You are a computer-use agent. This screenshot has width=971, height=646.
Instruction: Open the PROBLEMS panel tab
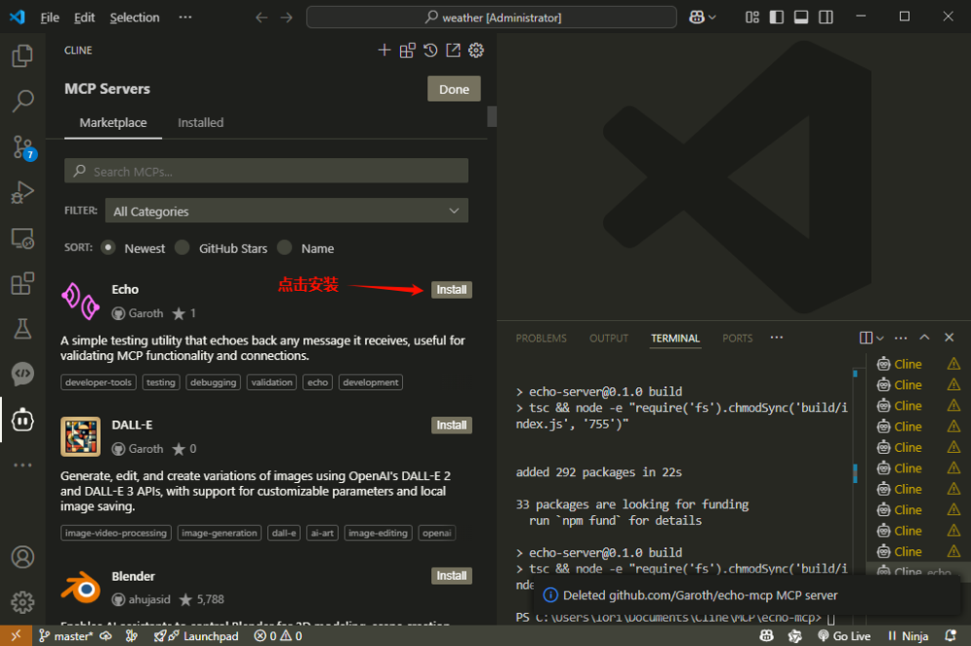[541, 339]
